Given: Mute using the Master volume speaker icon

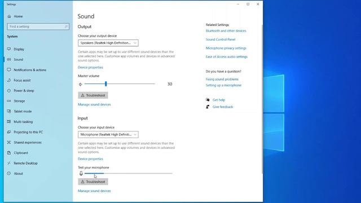Looking at the screenshot, I should 80,84.
